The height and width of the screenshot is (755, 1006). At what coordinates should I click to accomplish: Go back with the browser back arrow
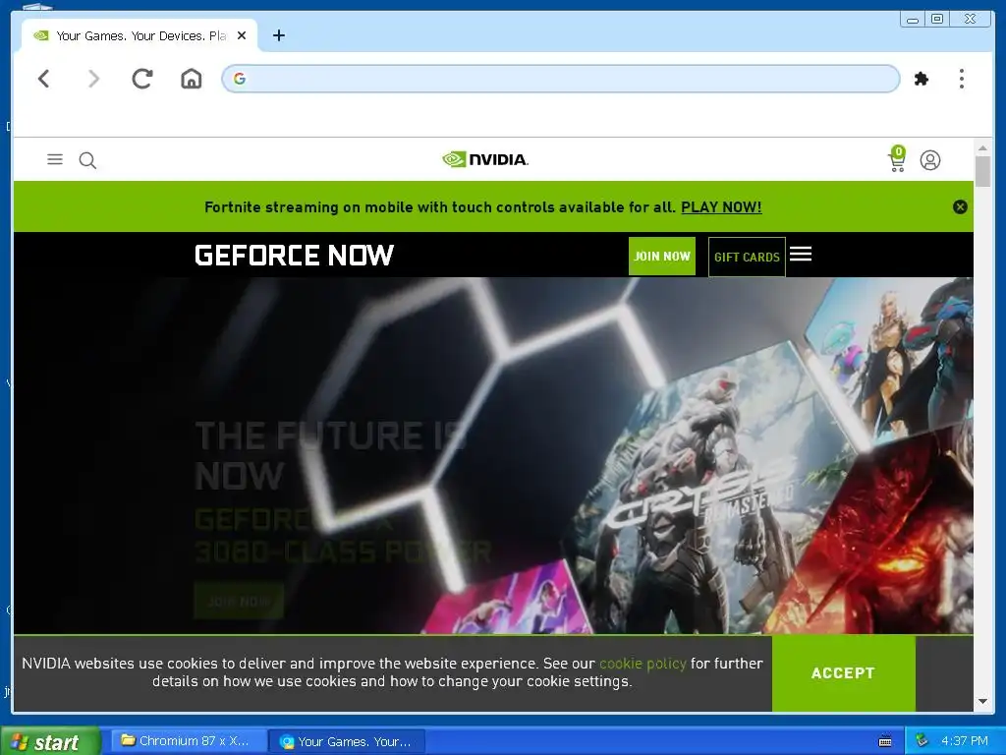click(43, 79)
